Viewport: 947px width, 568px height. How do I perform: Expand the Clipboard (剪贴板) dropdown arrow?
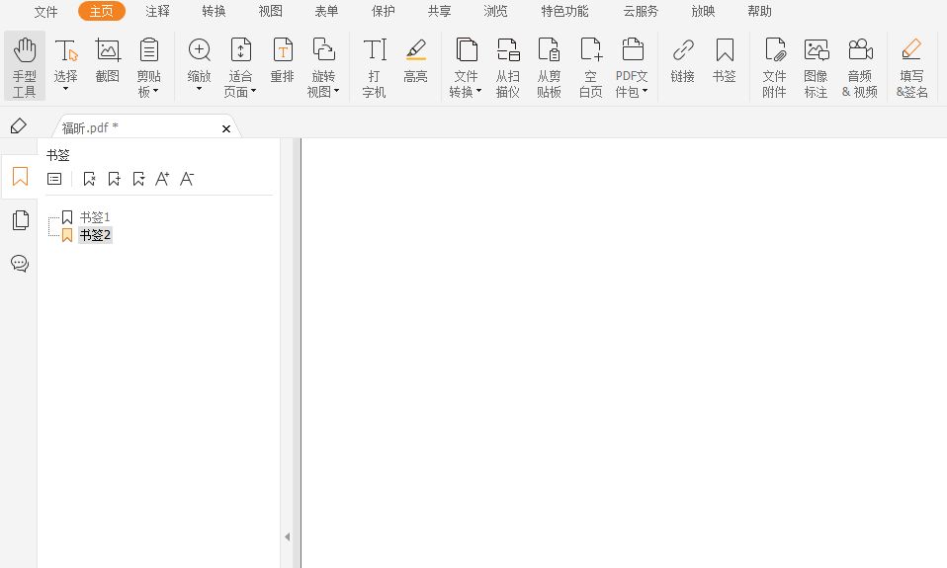pyautogui.click(x=156, y=91)
